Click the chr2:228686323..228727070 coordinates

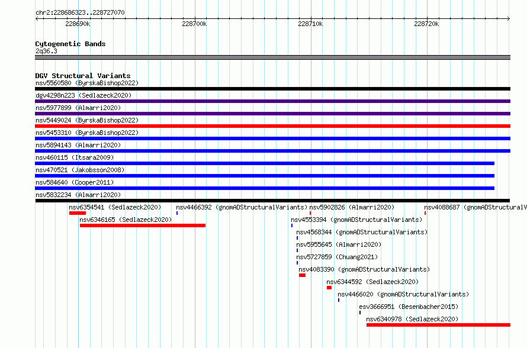click(80, 12)
